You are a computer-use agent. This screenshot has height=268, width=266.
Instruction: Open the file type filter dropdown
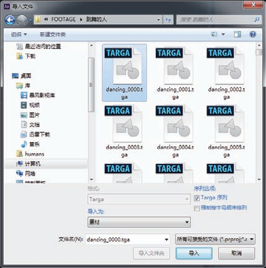(x=215, y=239)
